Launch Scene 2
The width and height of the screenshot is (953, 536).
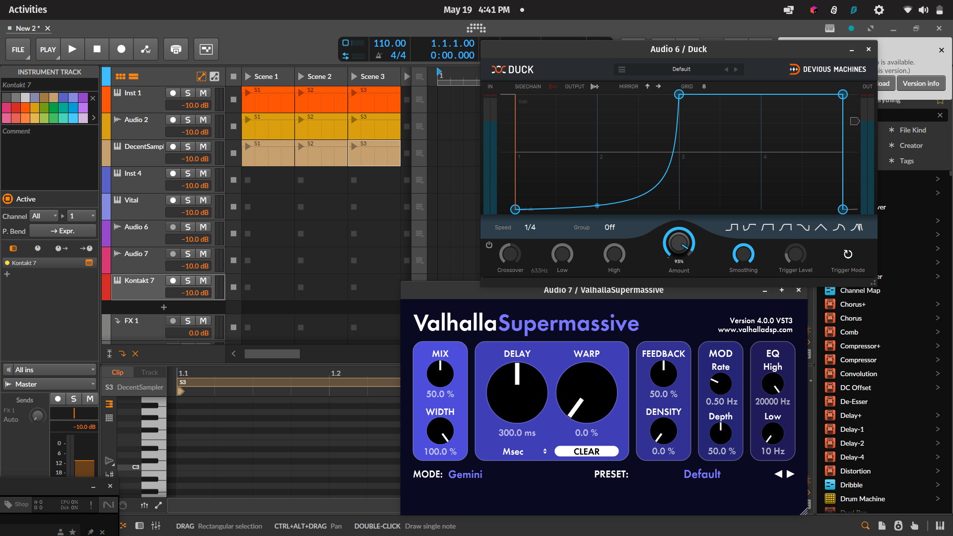[301, 76]
